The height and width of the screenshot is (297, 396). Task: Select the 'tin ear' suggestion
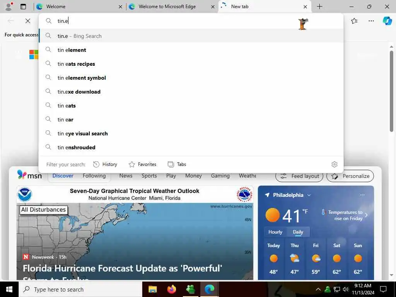tap(191, 119)
